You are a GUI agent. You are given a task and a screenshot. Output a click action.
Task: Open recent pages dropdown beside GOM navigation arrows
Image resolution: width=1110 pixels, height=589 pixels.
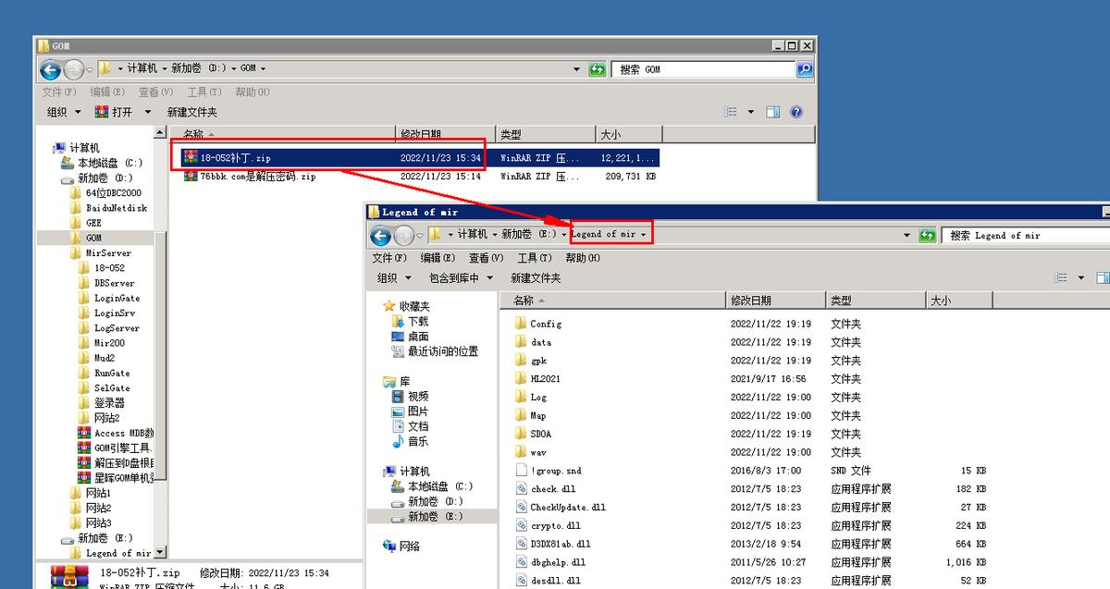click(x=90, y=69)
